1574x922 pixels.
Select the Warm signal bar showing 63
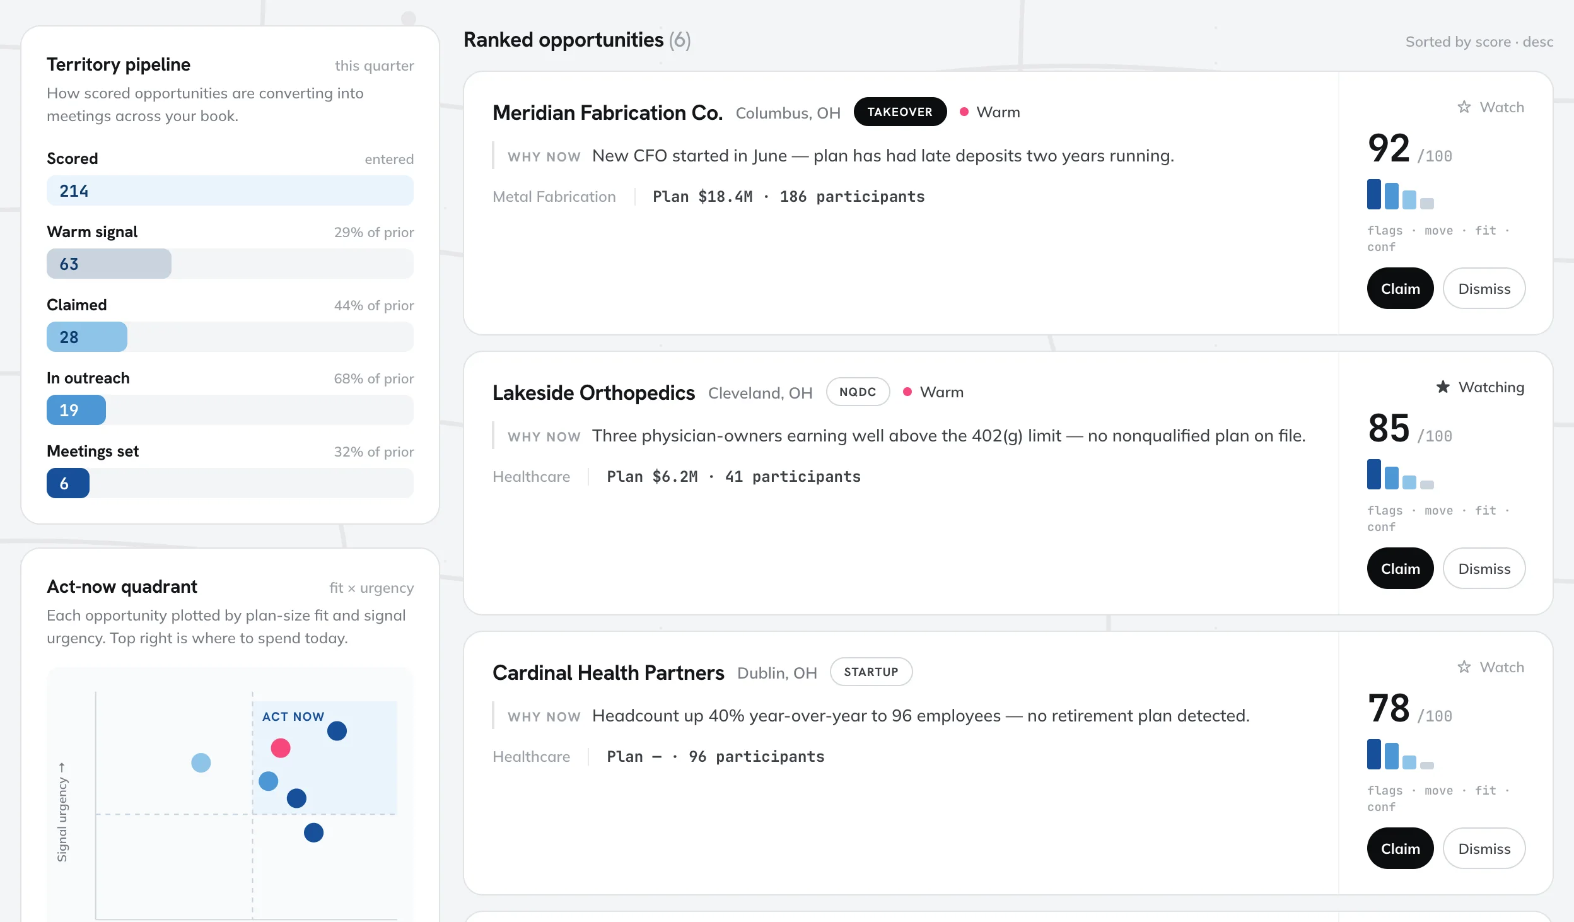click(x=109, y=264)
